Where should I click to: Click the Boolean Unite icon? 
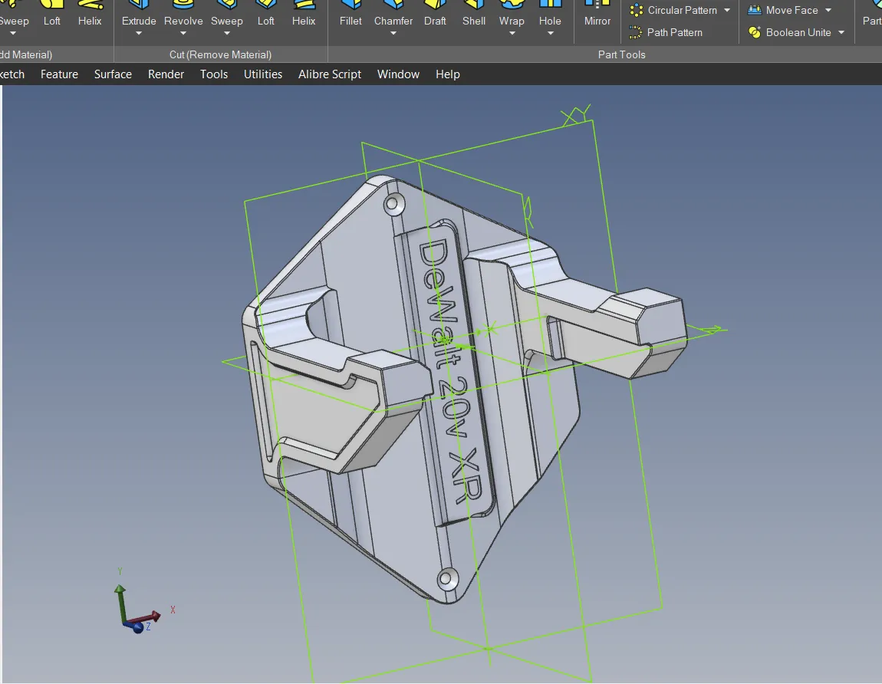[x=754, y=32]
